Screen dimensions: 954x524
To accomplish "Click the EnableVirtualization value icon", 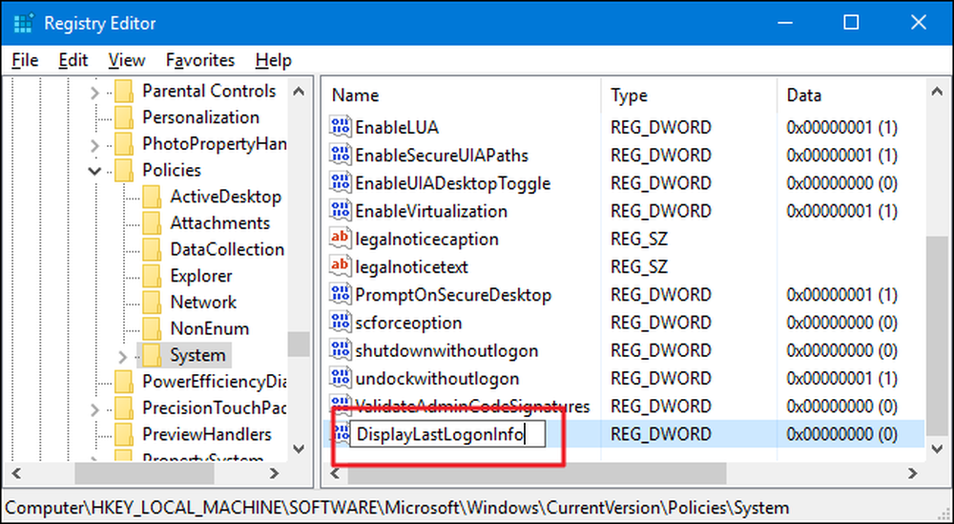I will (341, 211).
